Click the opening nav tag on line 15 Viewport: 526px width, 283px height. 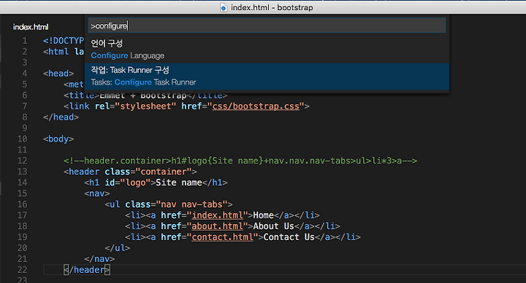coord(96,193)
